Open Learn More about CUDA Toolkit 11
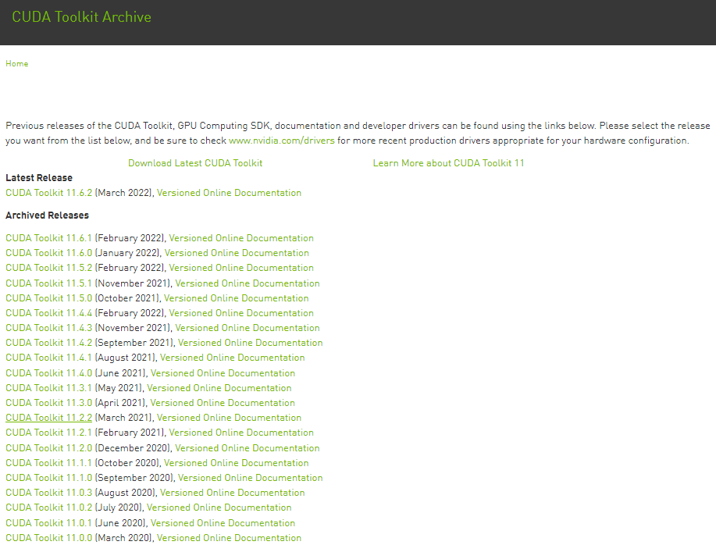The height and width of the screenshot is (545, 716). (448, 163)
